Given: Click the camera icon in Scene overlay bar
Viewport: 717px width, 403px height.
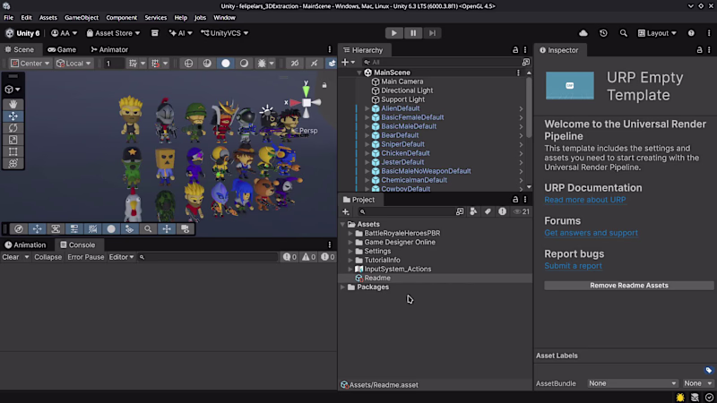Looking at the screenshot, I should coord(186,229).
